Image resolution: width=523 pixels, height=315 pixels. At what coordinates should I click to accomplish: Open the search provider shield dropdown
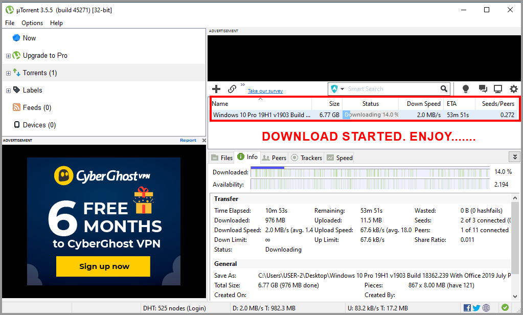tap(337, 89)
